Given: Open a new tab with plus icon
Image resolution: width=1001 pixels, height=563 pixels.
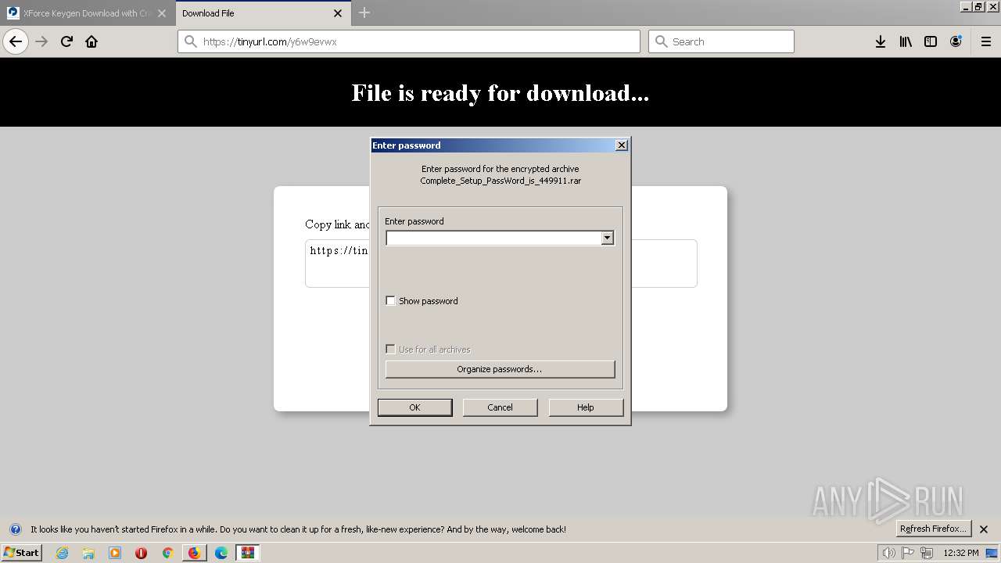Looking at the screenshot, I should (364, 13).
